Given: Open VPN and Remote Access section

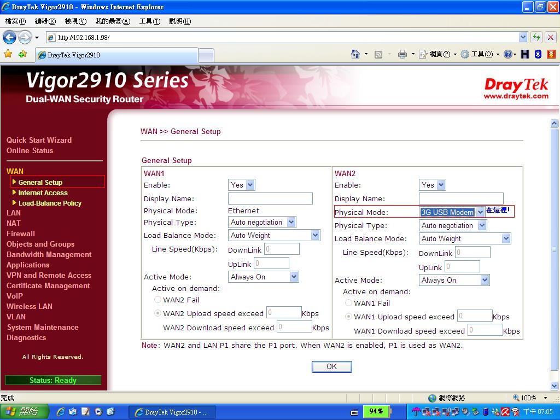Looking at the screenshot, I should point(49,275).
